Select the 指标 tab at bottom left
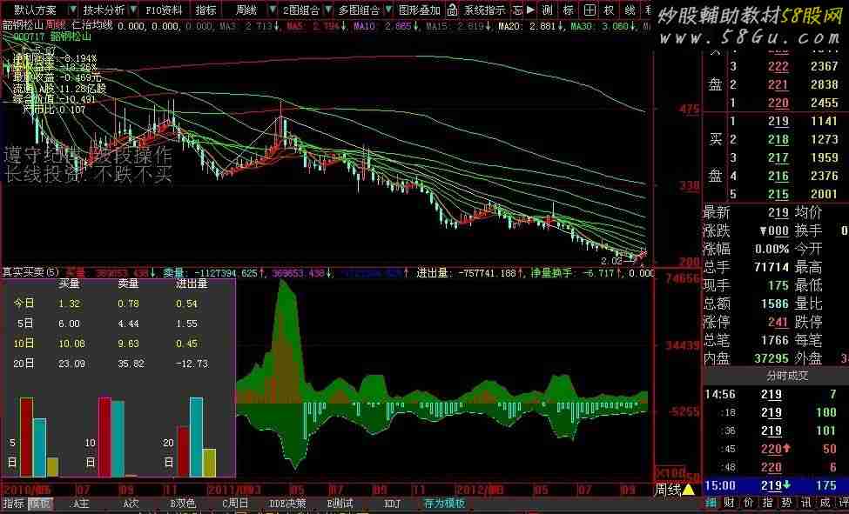849x514 pixels. tap(14, 504)
